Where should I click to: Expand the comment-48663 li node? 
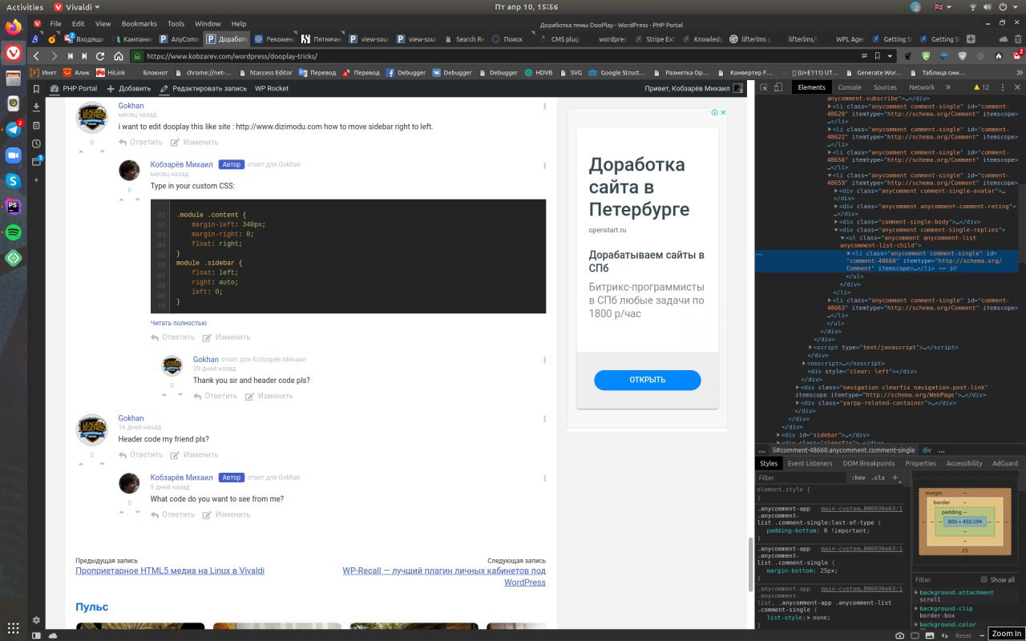[x=830, y=300]
